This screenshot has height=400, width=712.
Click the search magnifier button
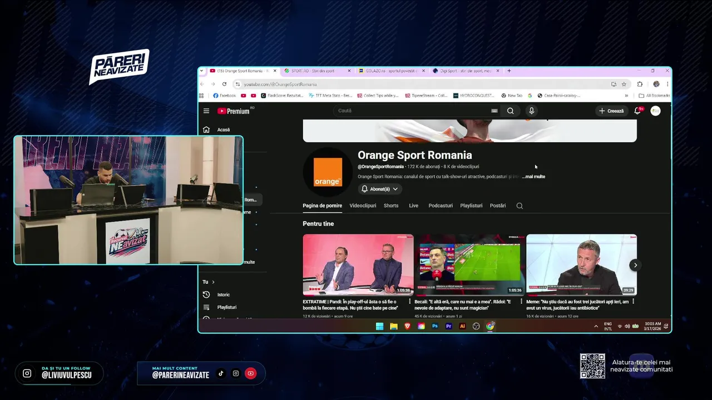pos(510,111)
